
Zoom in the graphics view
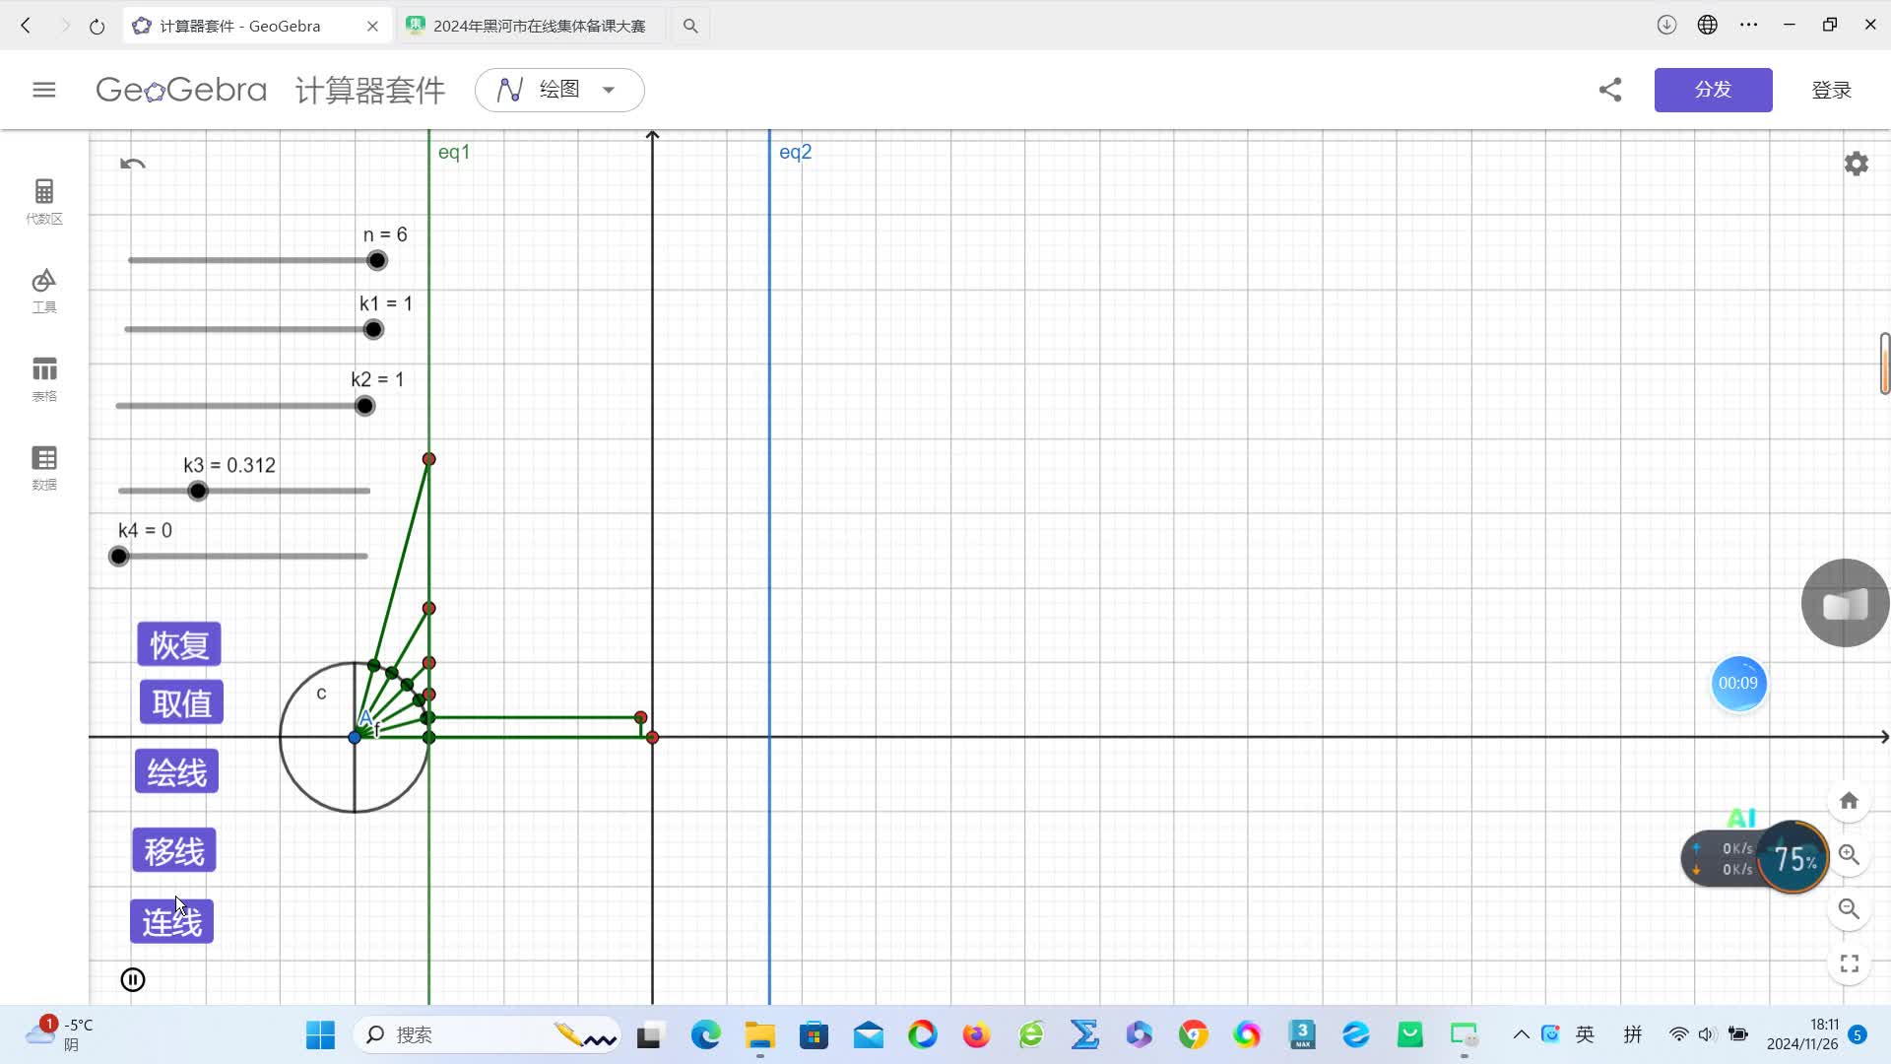coord(1849,855)
